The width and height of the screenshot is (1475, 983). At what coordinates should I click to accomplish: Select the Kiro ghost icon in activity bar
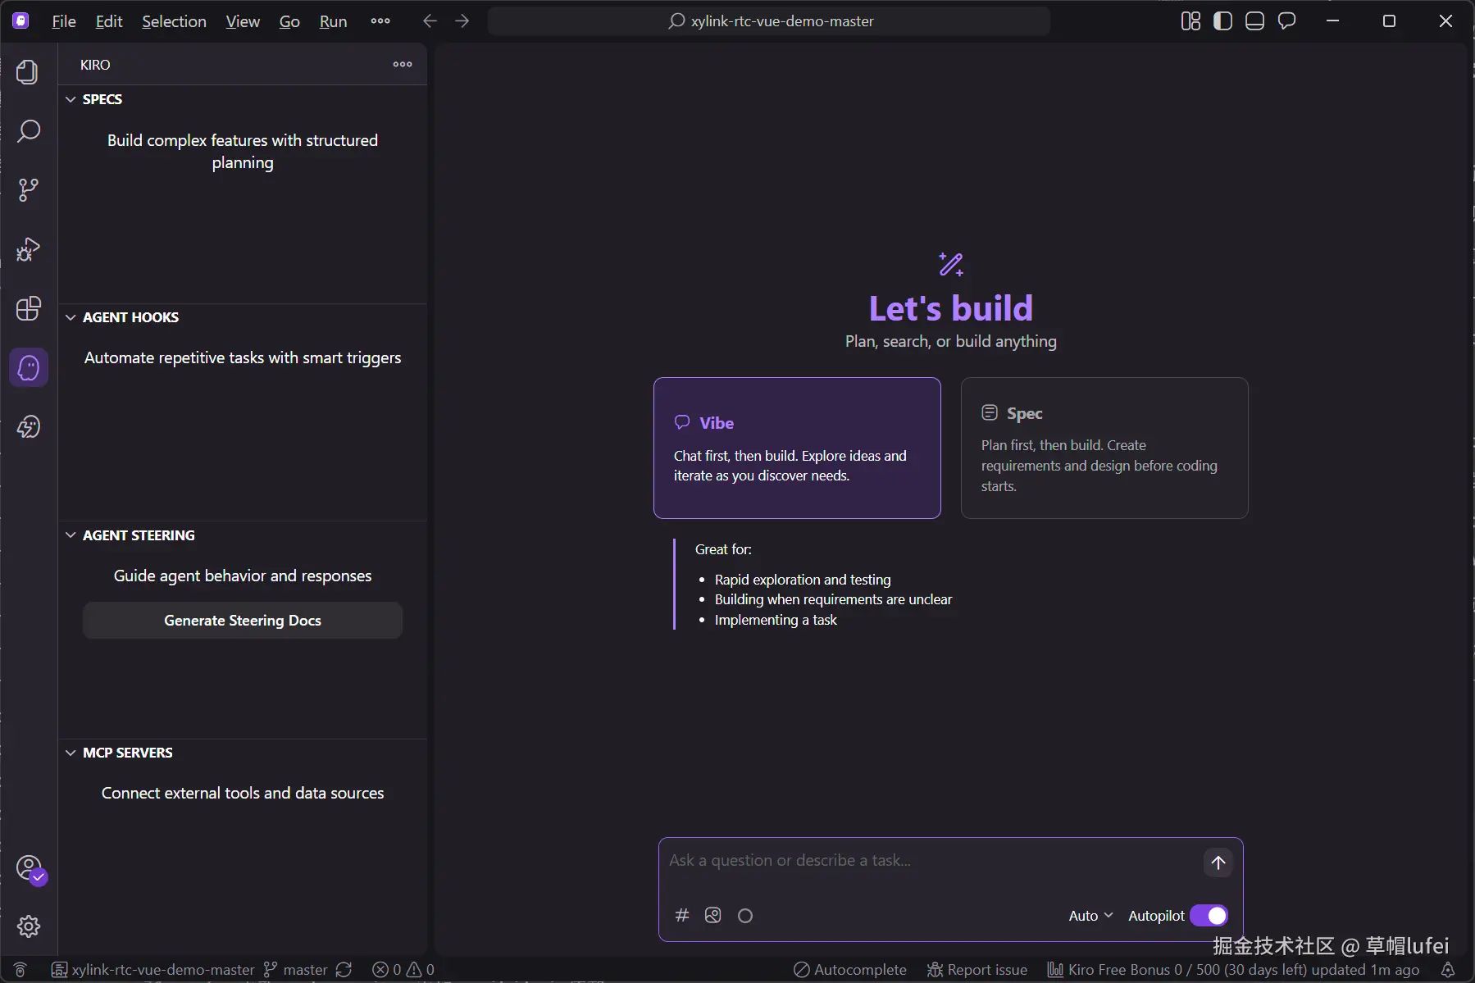tap(29, 367)
